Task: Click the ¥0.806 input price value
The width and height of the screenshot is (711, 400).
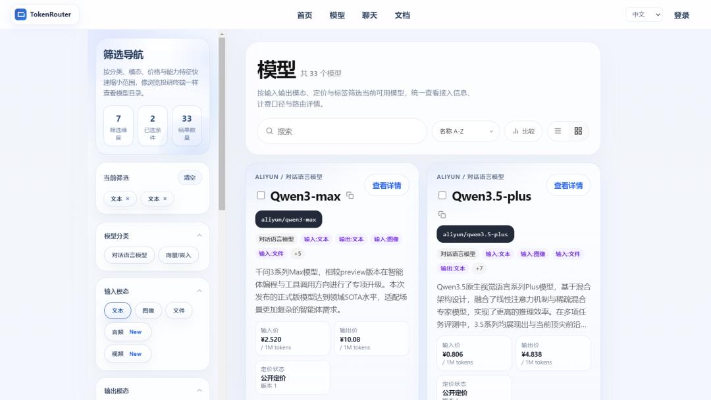Action: pyautogui.click(x=452, y=354)
